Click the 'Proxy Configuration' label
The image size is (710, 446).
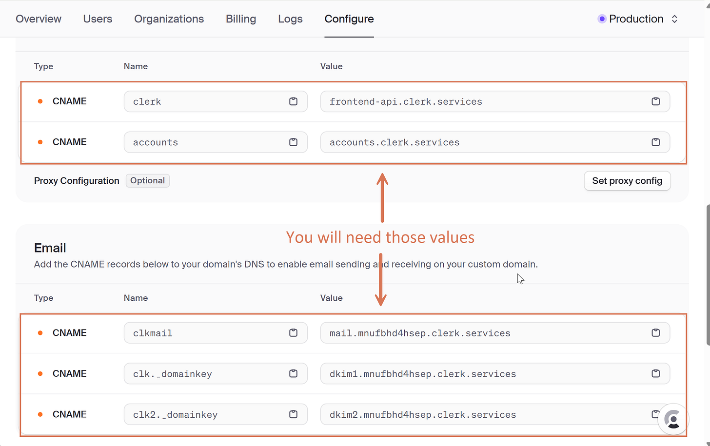point(77,181)
